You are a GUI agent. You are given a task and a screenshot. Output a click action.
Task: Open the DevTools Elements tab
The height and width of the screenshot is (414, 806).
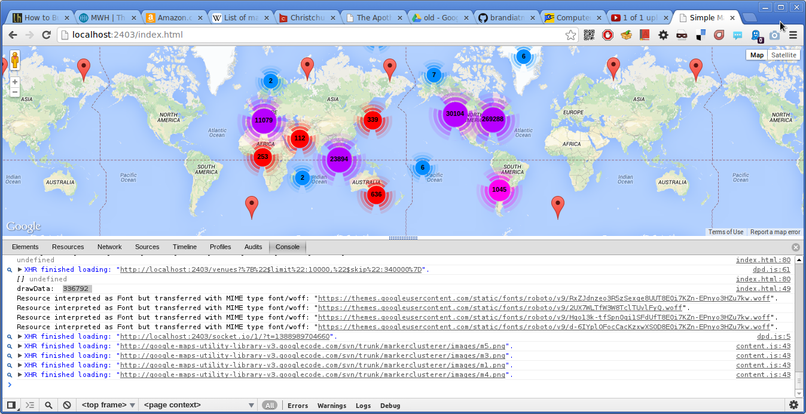point(25,247)
